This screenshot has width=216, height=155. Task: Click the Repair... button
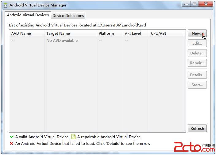coord(197,63)
